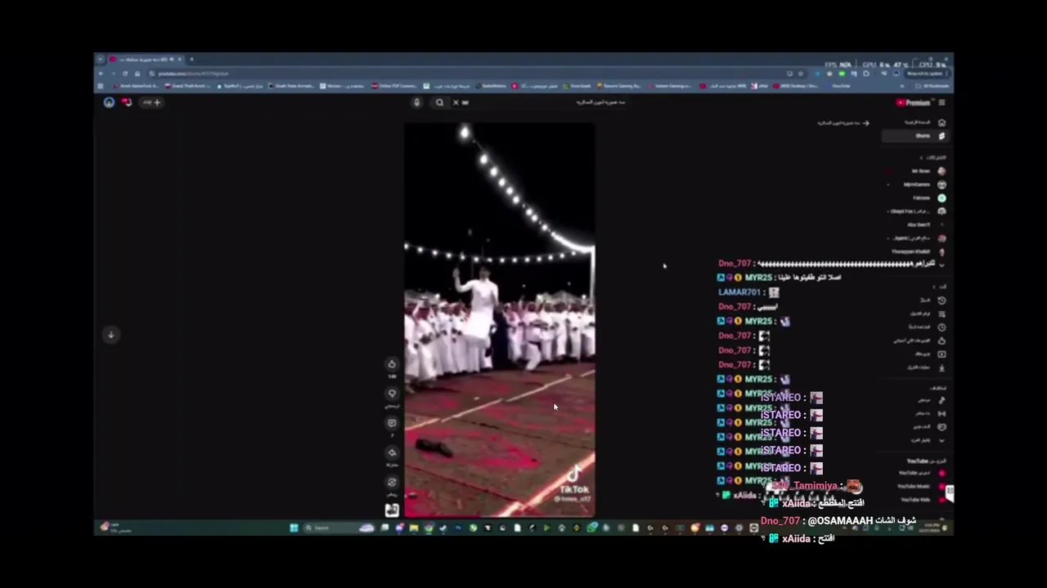
Task: Open subscriptions section header arrow
Action: pos(922,158)
